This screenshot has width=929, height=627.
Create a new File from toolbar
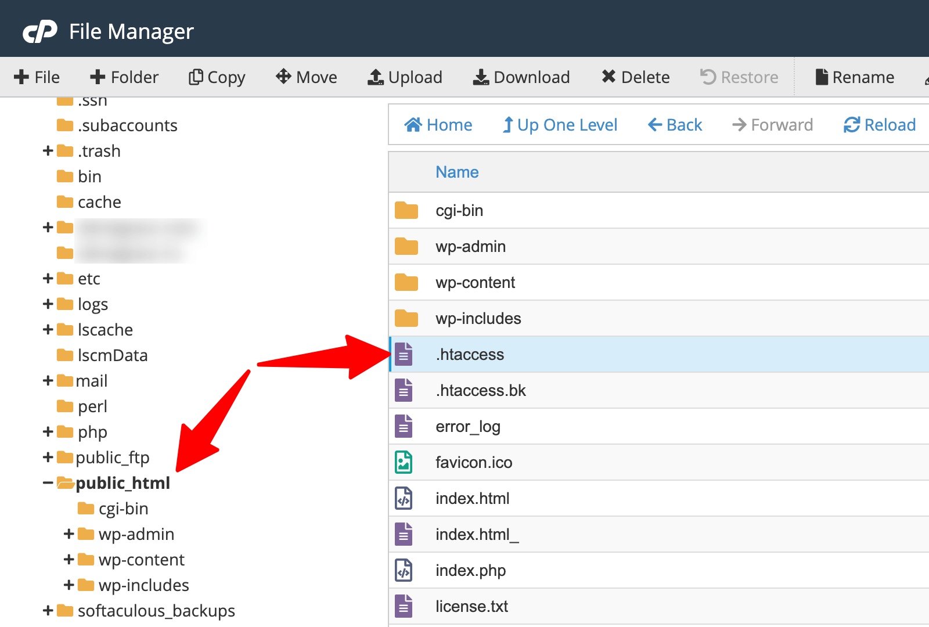click(x=37, y=77)
